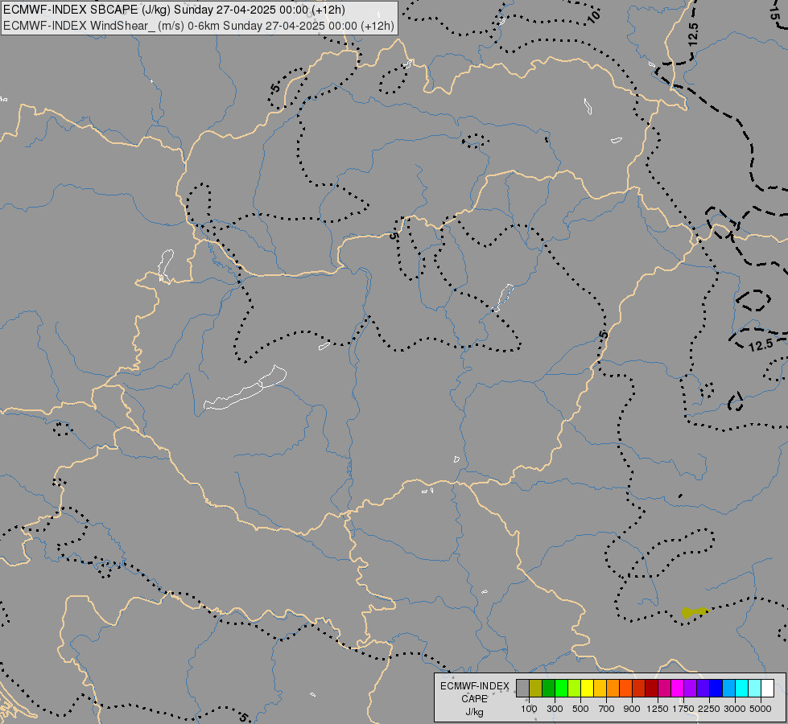
Task: Click the olive swatch right of the 100 tick
Action: pyautogui.click(x=535, y=689)
